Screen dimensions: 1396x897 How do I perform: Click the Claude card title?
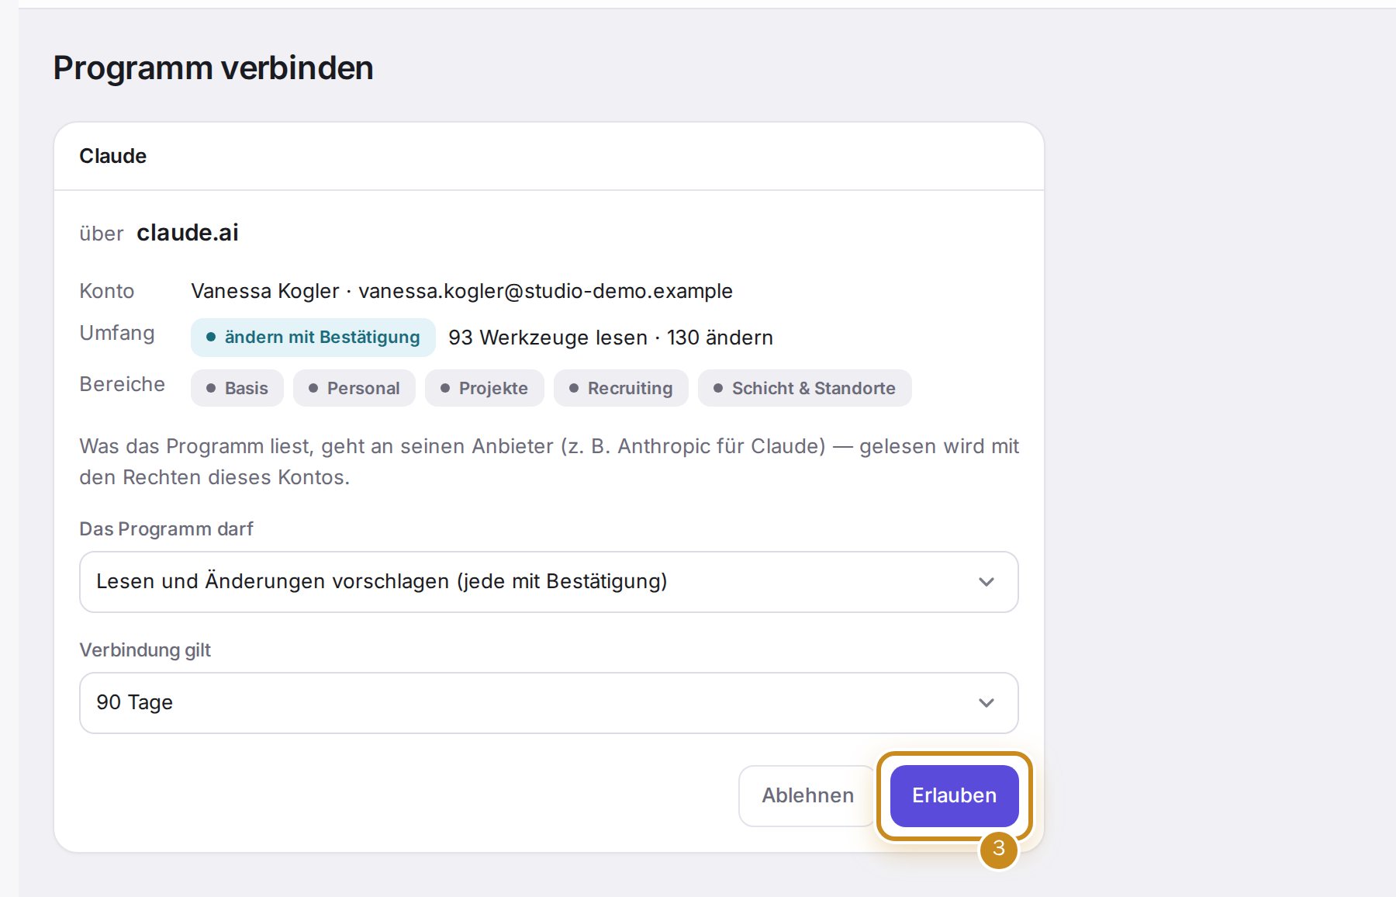point(113,156)
